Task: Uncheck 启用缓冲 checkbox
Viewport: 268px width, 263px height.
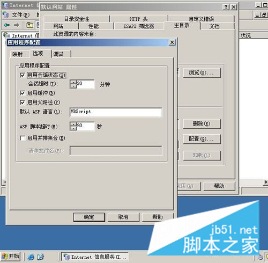Action: point(23,93)
